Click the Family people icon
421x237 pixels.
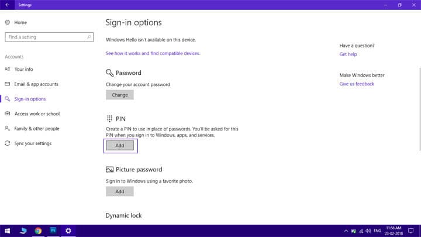click(x=7, y=128)
